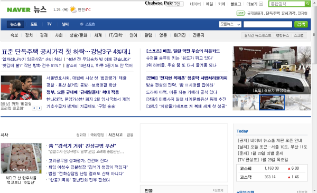Focus the news search field beside 모든뉴스
This screenshot has width=317, height=193.
(268, 24)
